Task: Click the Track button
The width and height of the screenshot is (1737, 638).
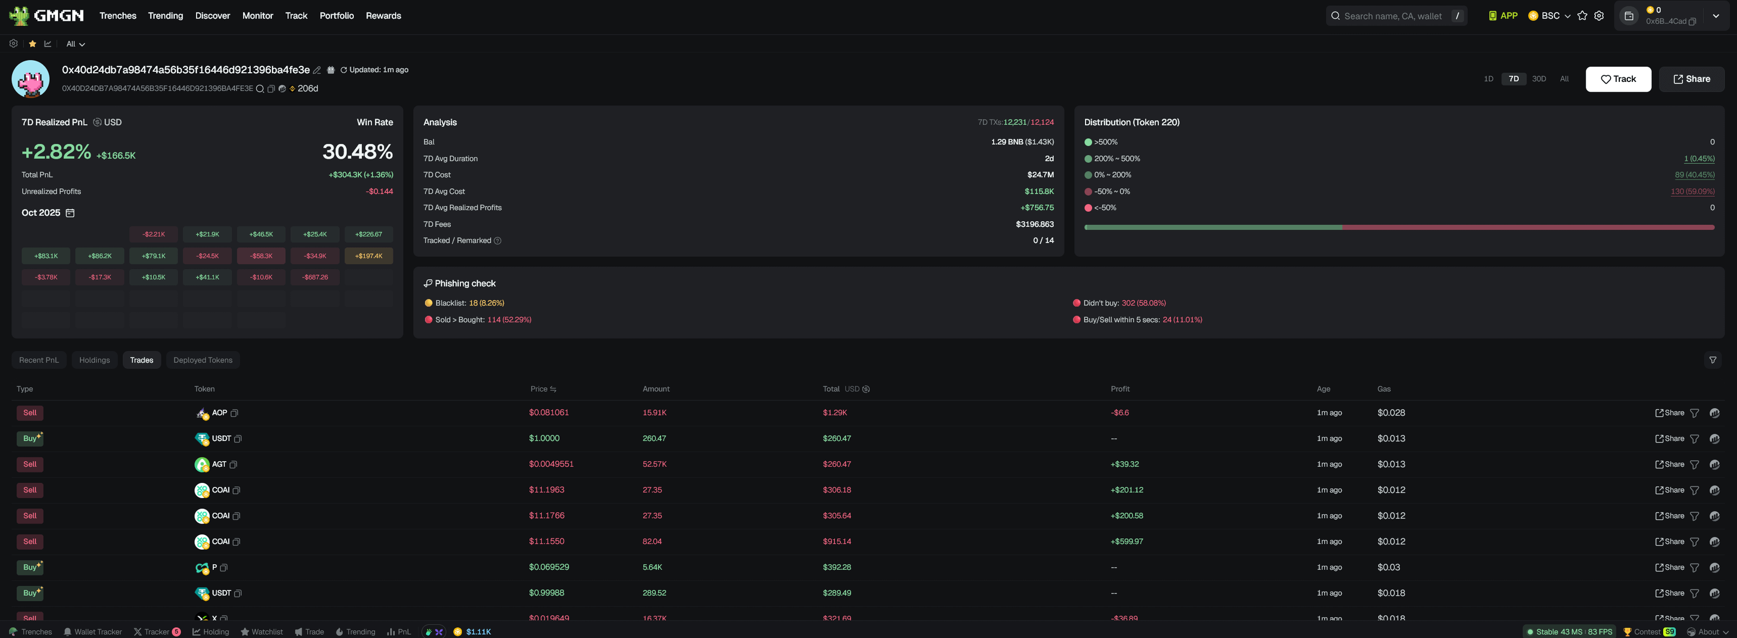Action: point(1618,79)
